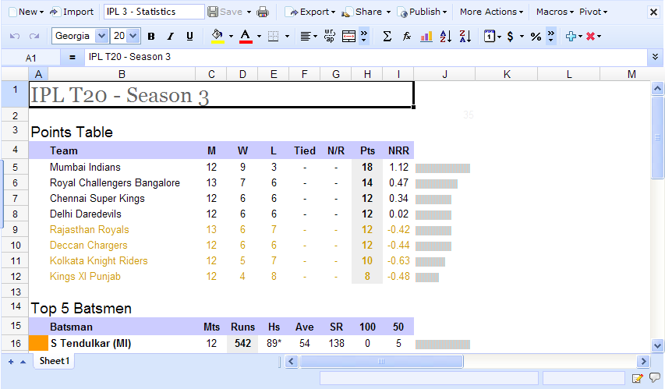This screenshot has height=389, width=665.
Task: Open the Publish menu
Action: 422,12
